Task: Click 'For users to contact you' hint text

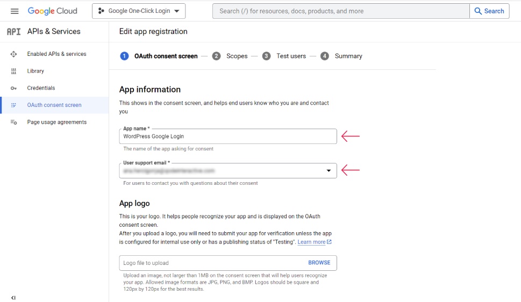Action: [x=190, y=183]
